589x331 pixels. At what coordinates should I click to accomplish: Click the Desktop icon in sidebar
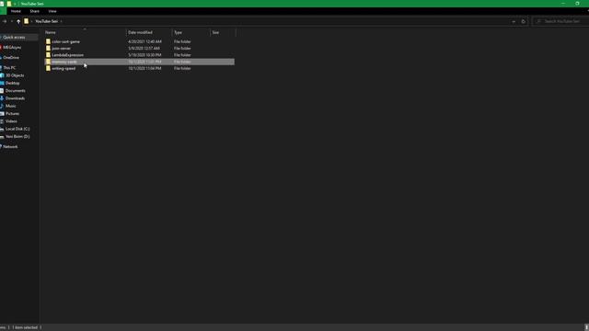tap(2, 83)
